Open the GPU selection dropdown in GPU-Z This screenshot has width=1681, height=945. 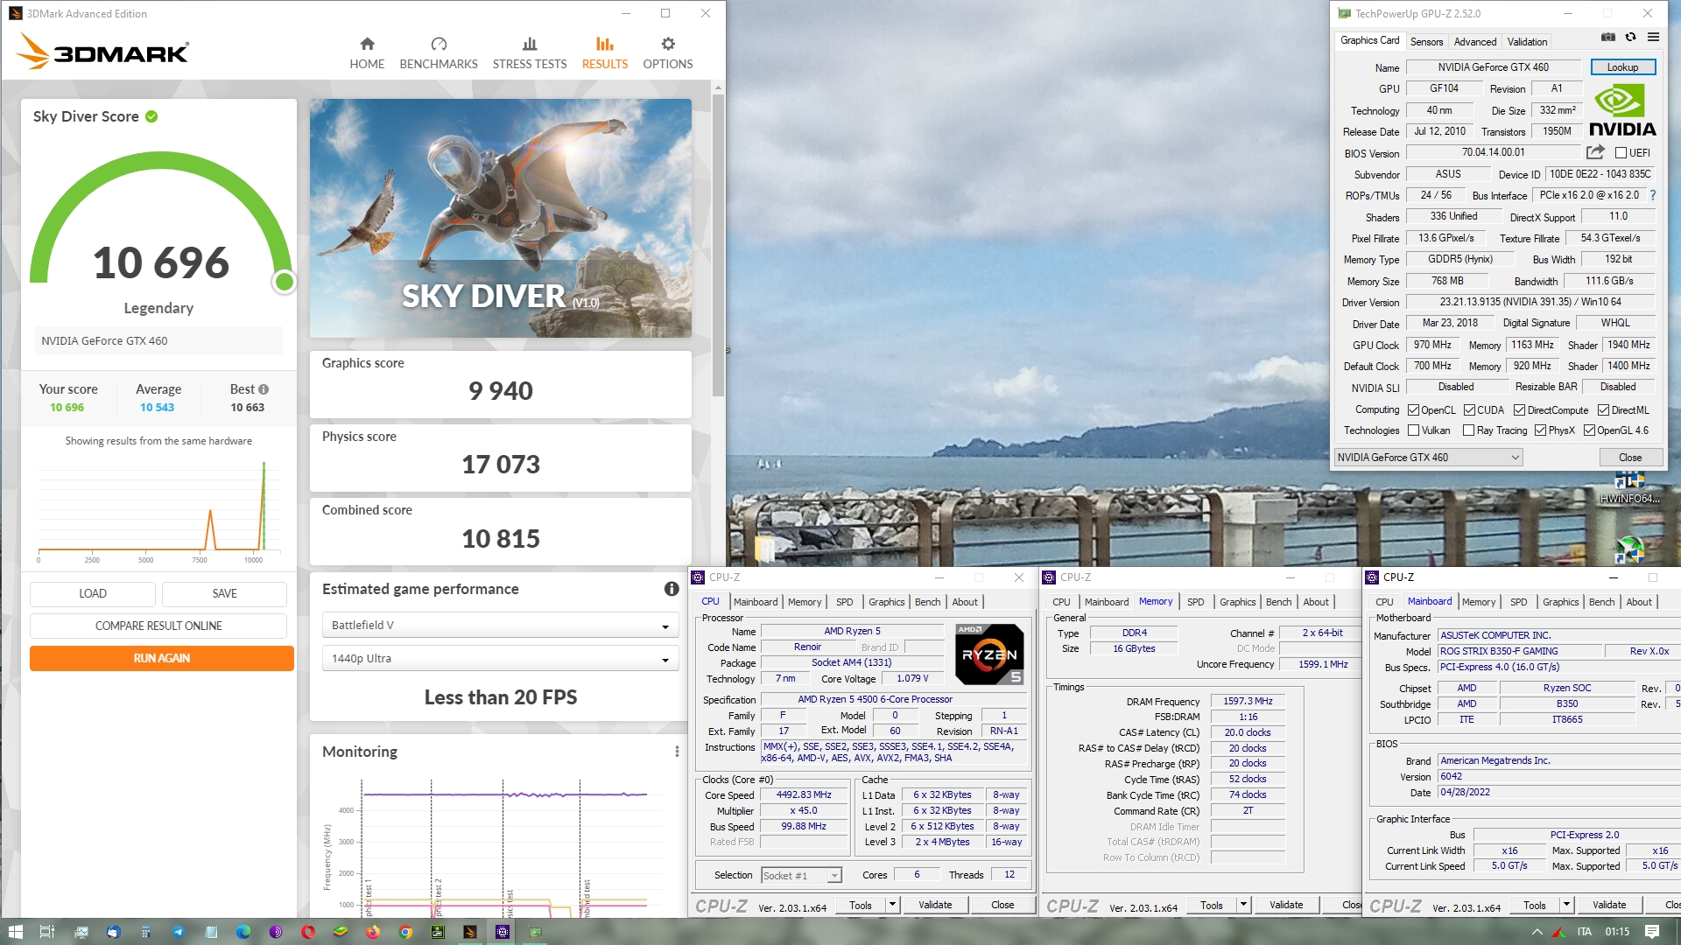pyautogui.click(x=1428, y=457)
